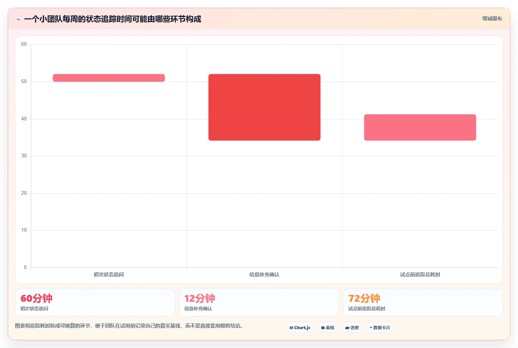Click the y-axis value 40
This screenshot has height=348, width=518.
click(24, 119)
